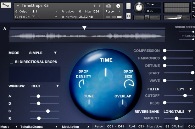Go to next instrument preset arrow
This screenshot has height=129, width=195.
[100, 6]
